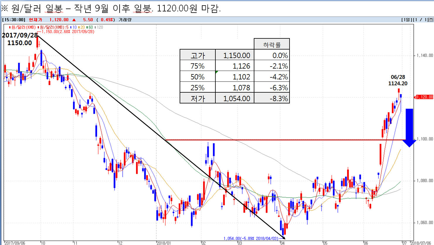Toggle the 10-day moving average legend
Image resolution: width=434 pixels, height=245 pixels.
tap(74, 27)
